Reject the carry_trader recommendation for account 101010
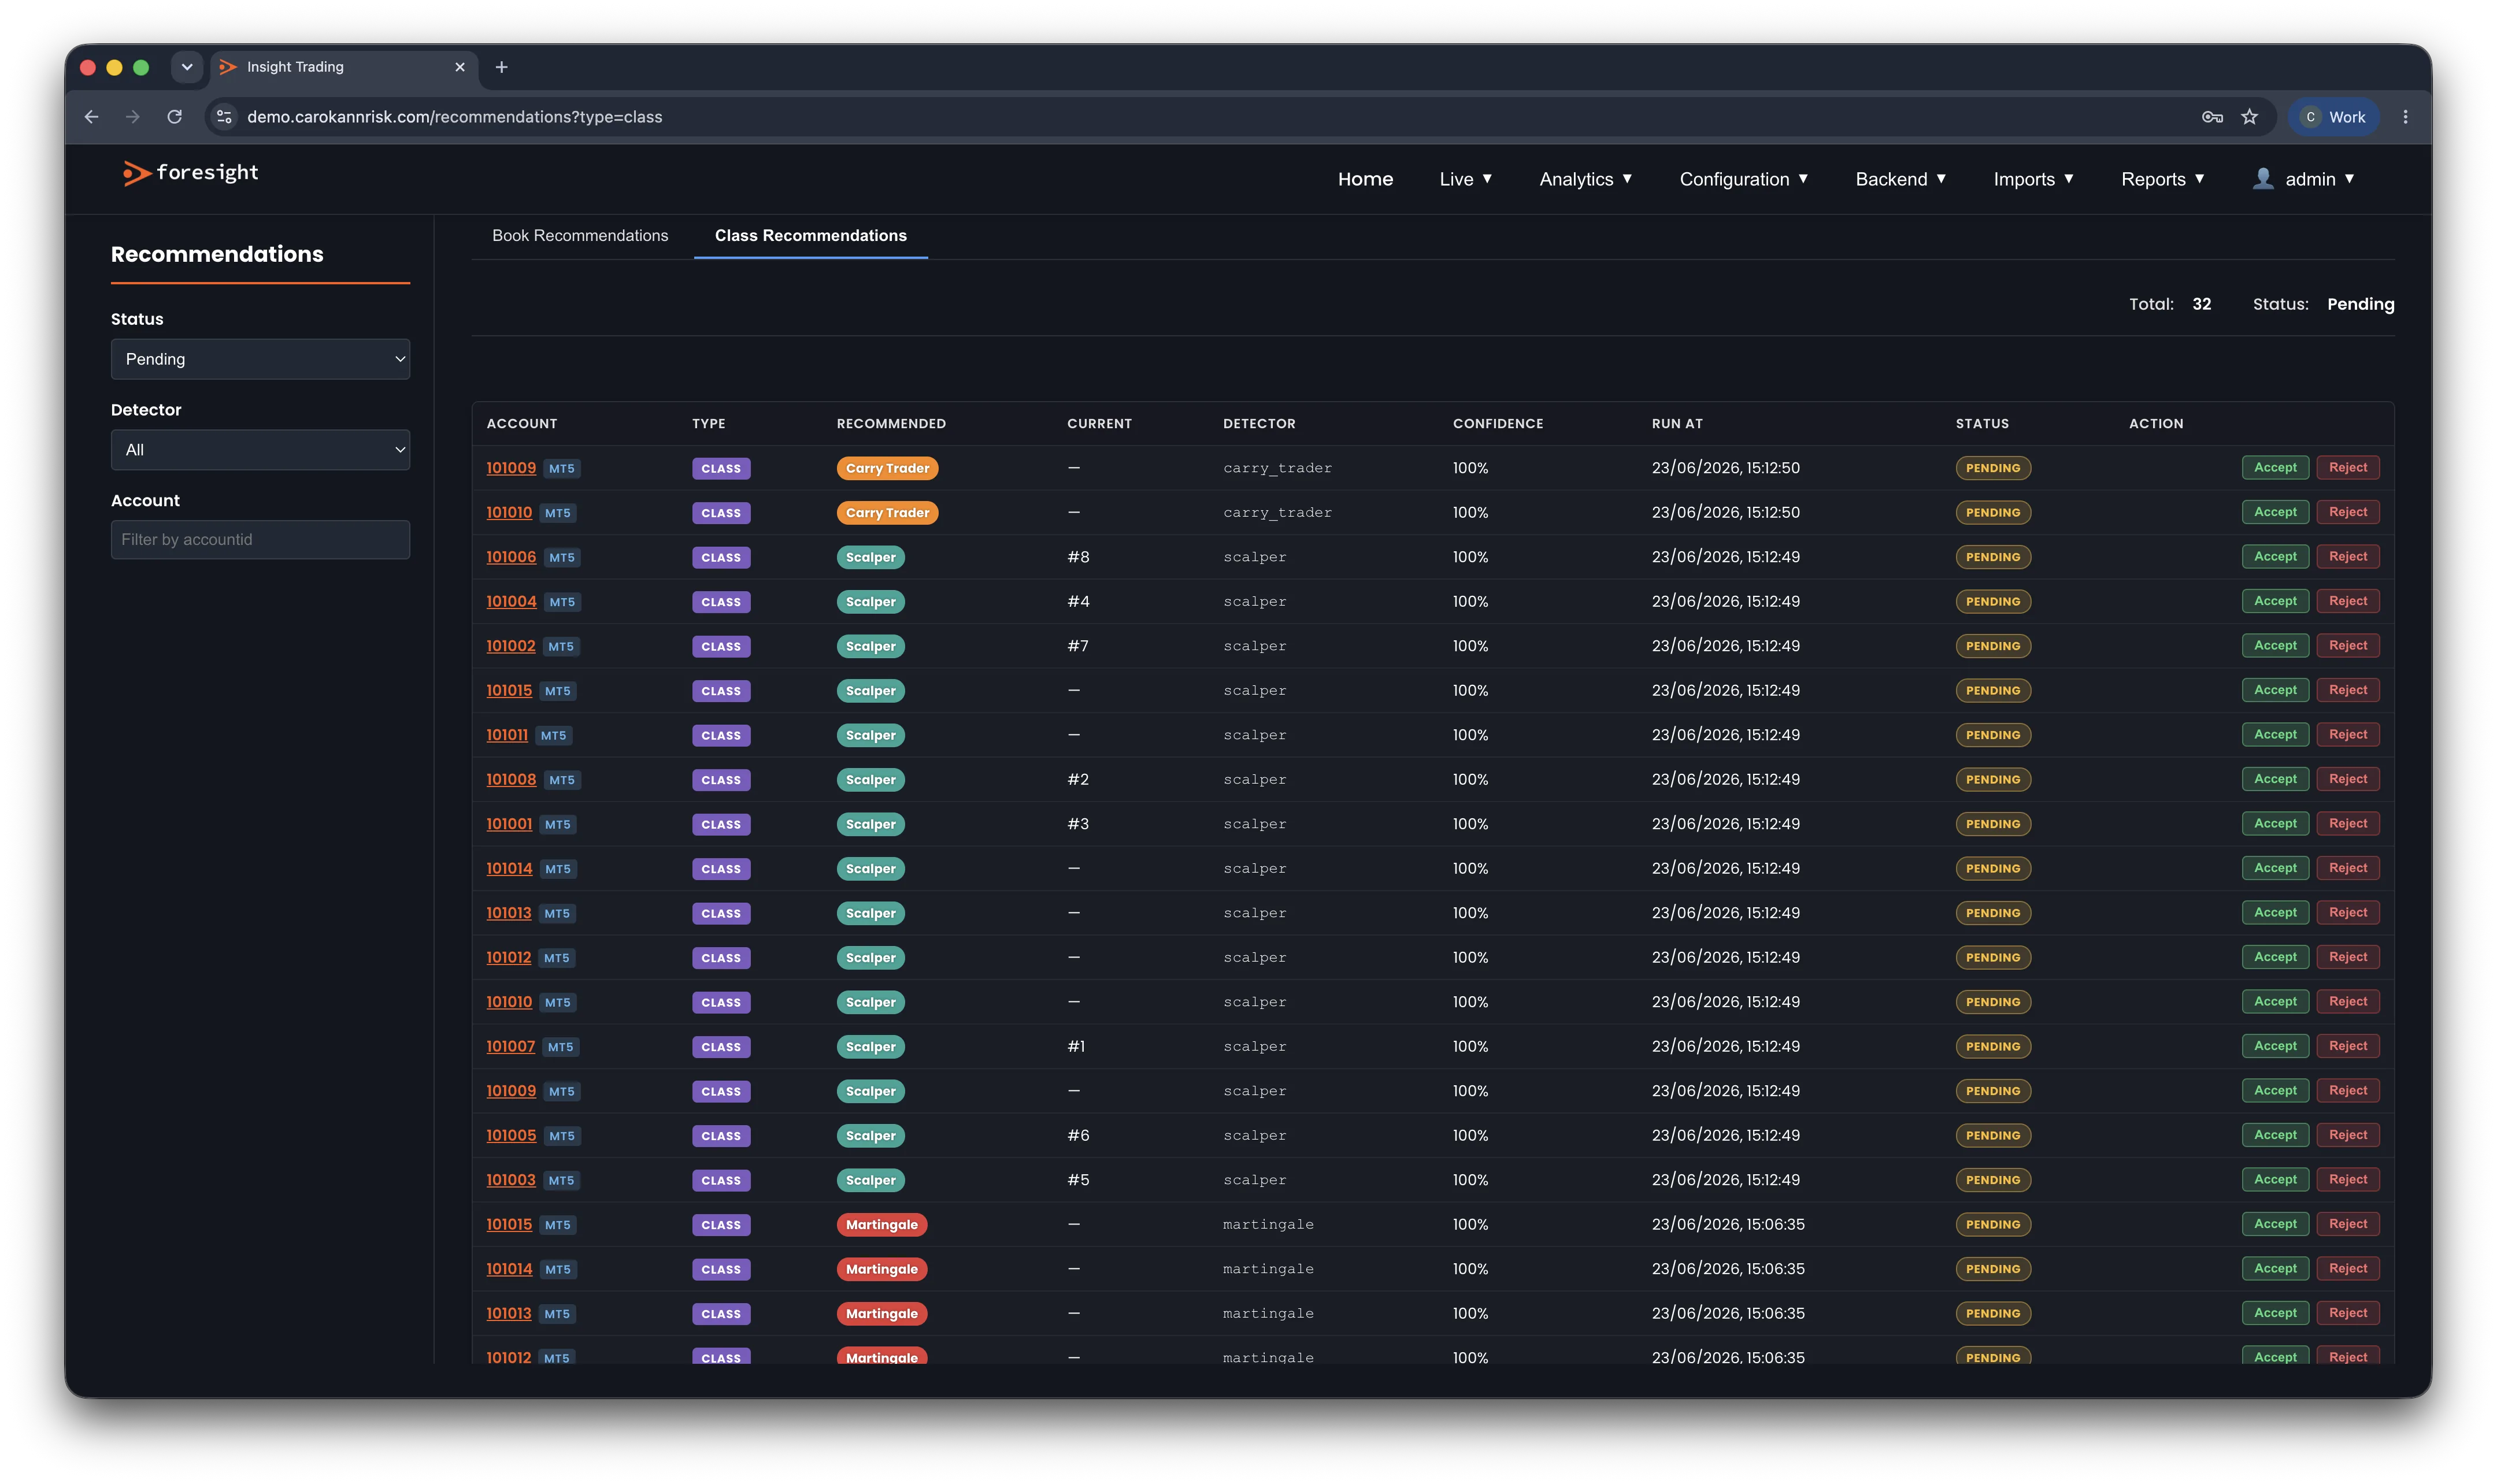The height and width of the screenshot is (1484, 2497). click(2347, 512)
